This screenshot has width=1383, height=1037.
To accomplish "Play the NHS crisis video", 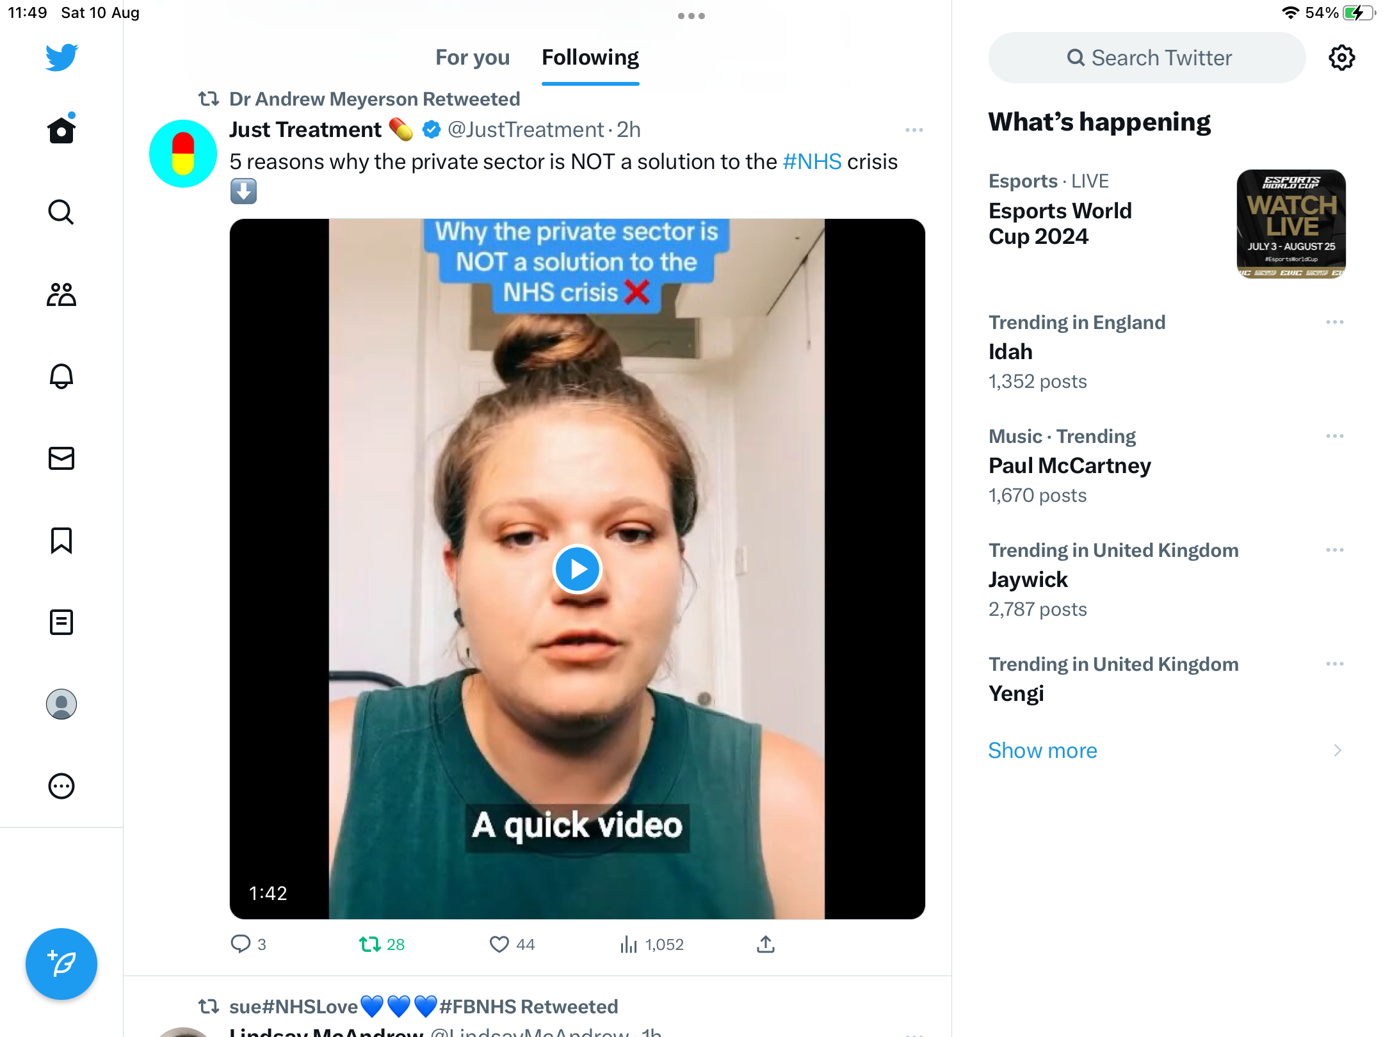I will (x=578, y=569).
